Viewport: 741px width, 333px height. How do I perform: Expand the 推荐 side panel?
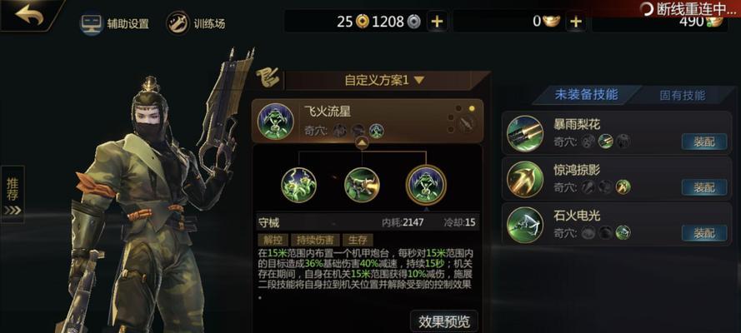13,194
